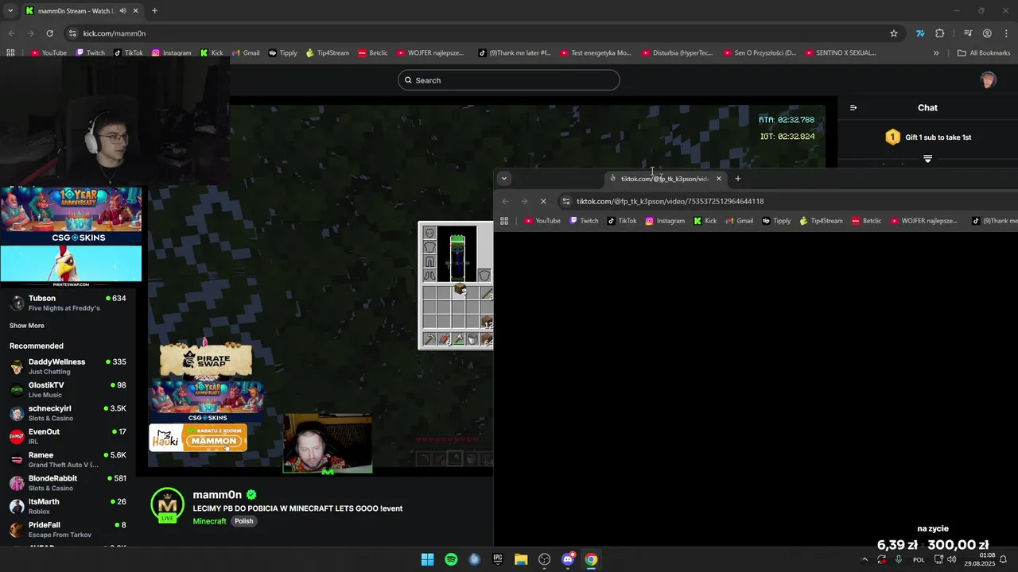Open the notifications bell in taskbar
The image size is (1018, 572).
[1004, 559]
